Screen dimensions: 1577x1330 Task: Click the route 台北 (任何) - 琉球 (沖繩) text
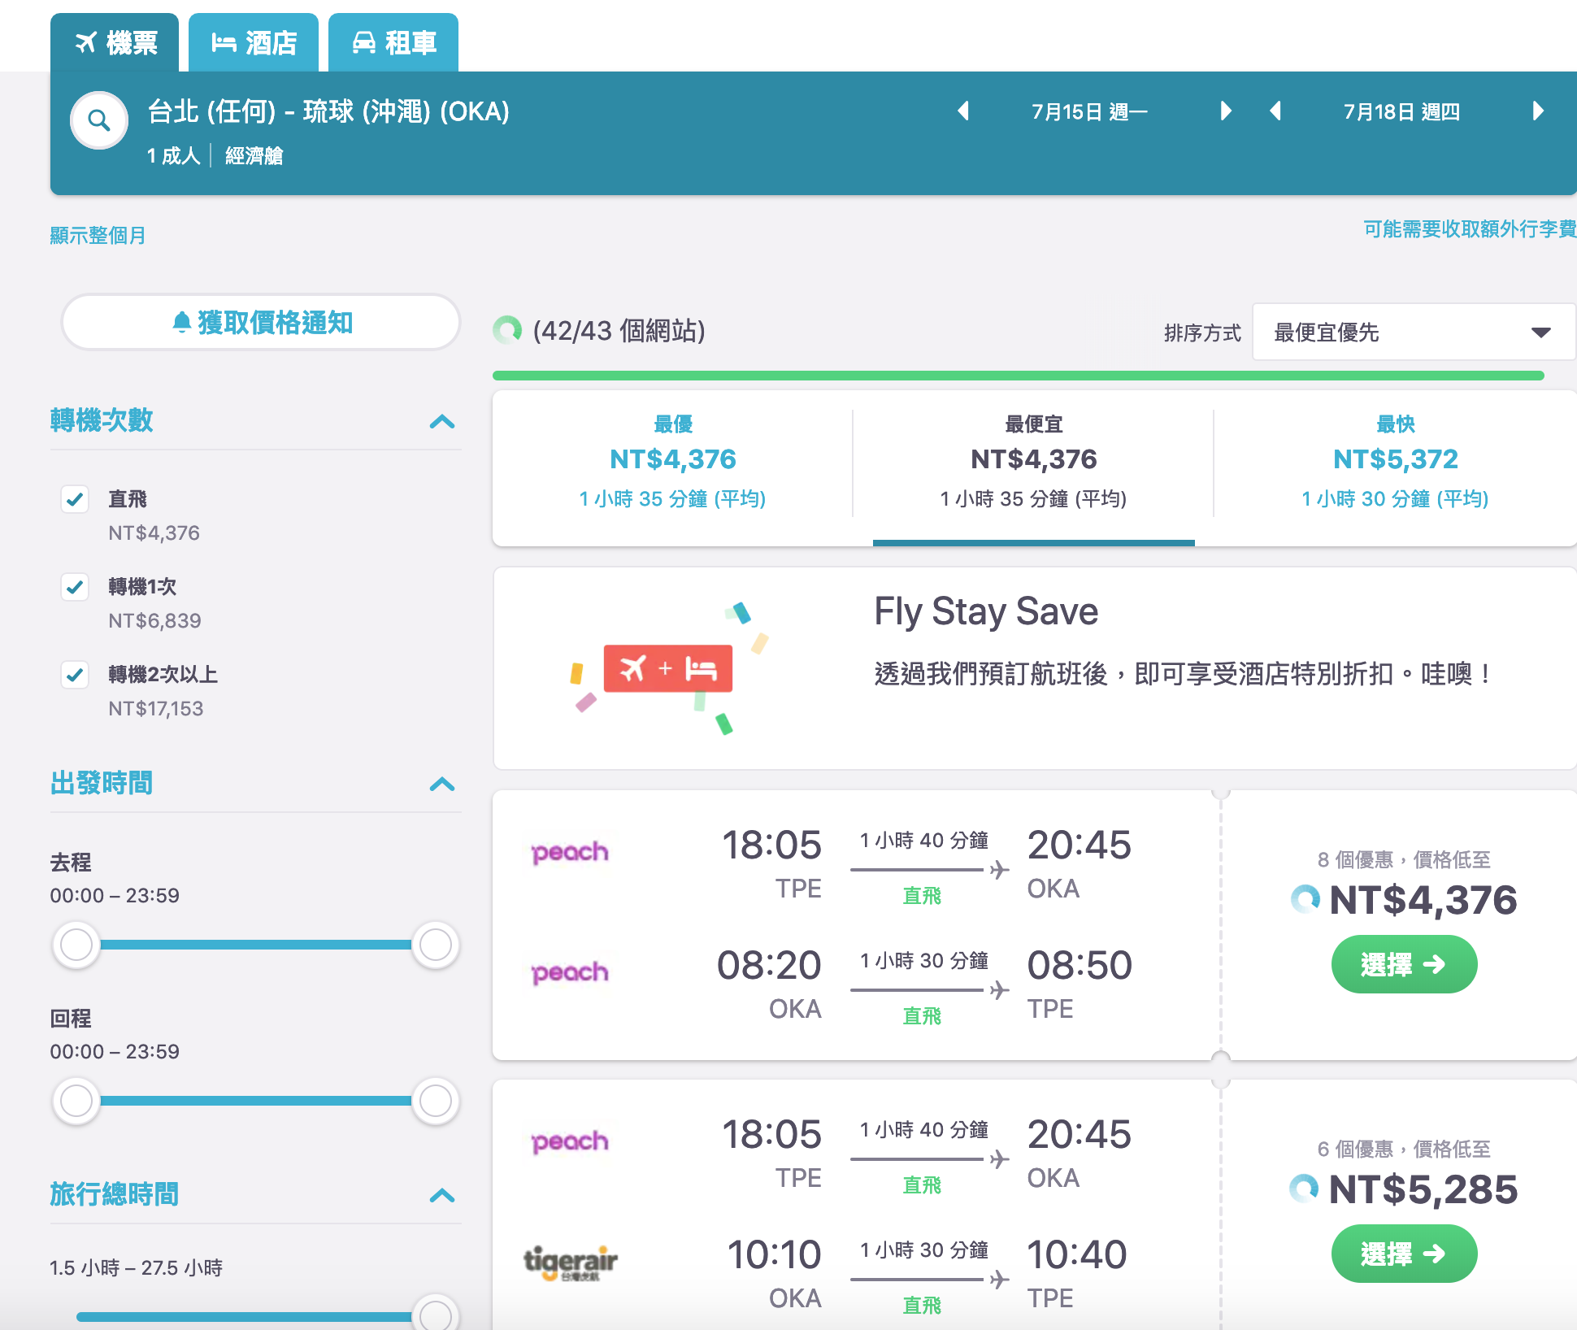pyautogui.click(x=328, y=111)
